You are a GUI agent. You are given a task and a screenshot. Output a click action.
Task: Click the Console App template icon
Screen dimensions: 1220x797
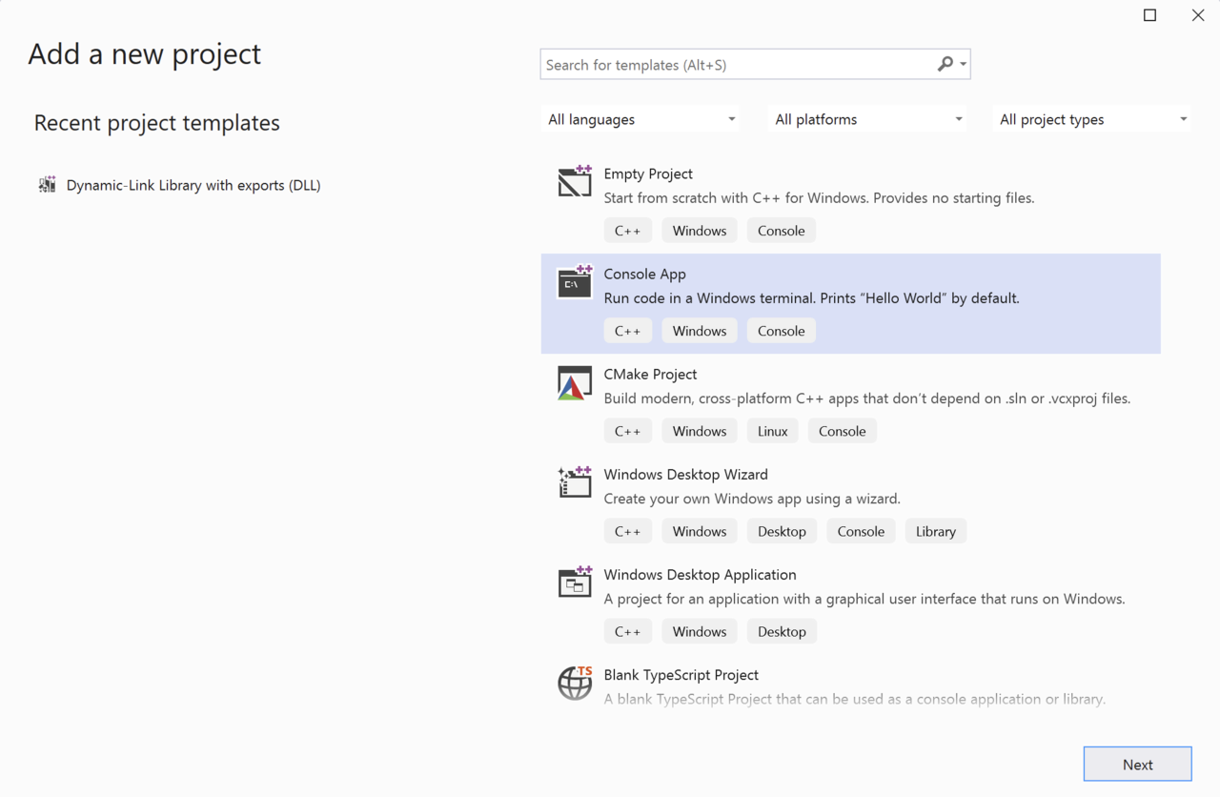575,281
